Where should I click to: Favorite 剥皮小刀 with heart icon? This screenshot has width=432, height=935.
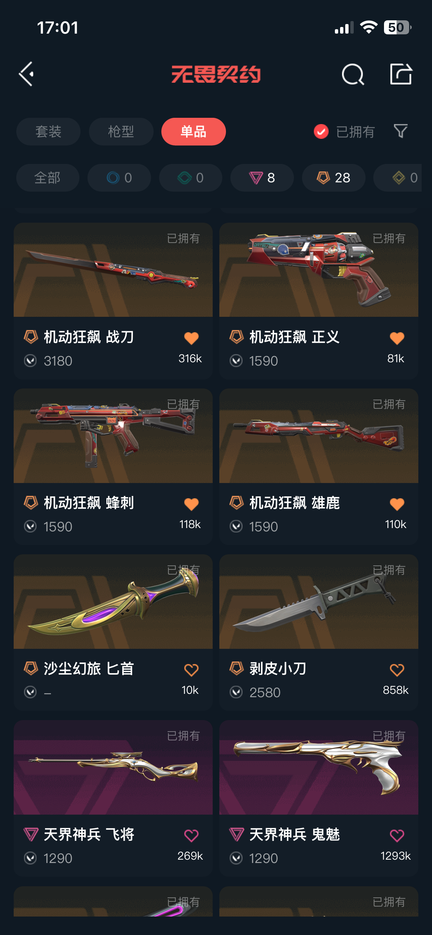click(397, 670)
